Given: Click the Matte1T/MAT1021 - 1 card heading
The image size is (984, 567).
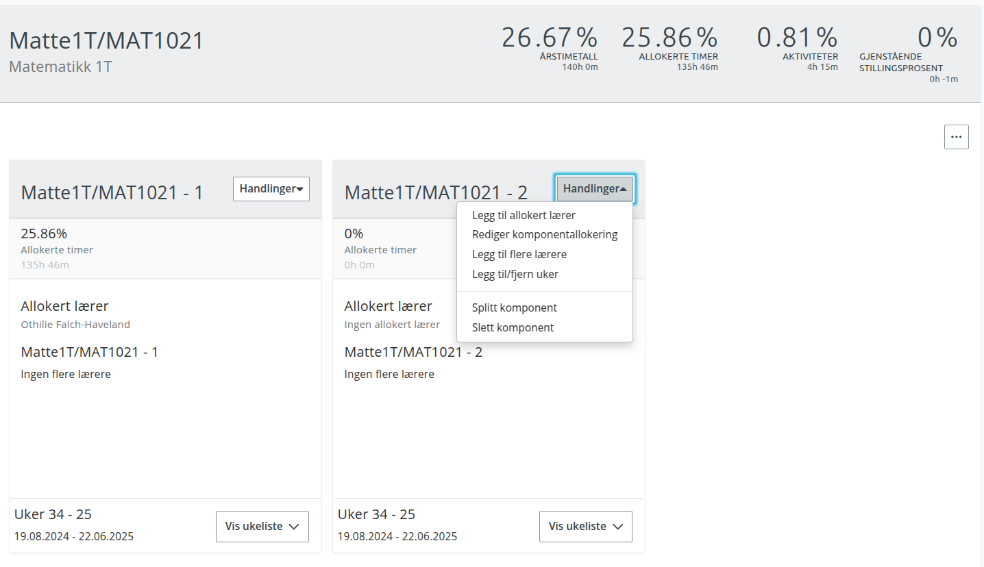Looking at the screenshot, I should point(112,192).
